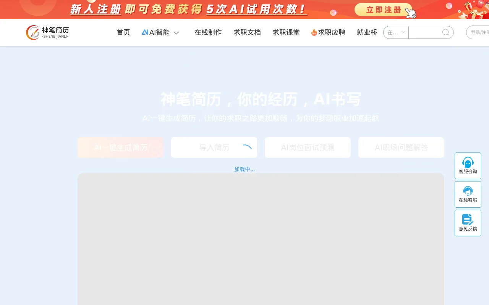Open 求职文档 menu item
The height and width of the screenshot is (305, 489).
pyautogui.click(x=247, y=32)
